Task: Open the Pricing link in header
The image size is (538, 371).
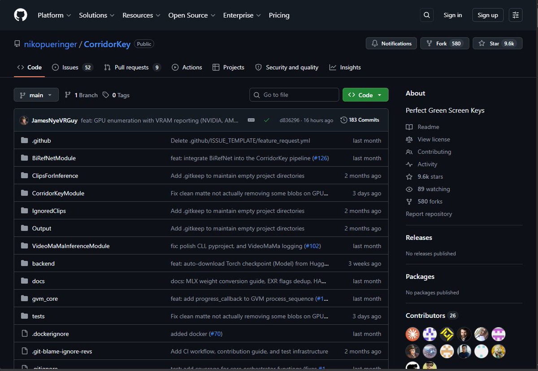Action: point(279,15)
